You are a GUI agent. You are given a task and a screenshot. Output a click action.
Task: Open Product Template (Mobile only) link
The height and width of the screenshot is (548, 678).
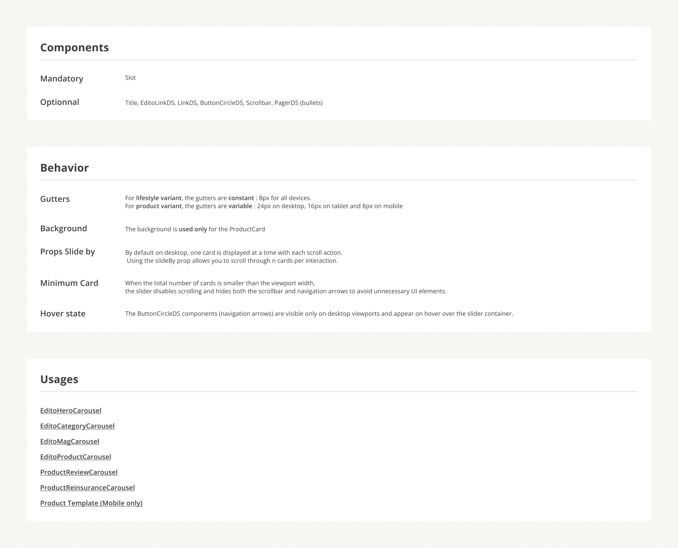[x=91, y=503]
